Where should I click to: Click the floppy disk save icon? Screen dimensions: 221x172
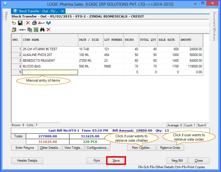20,23
